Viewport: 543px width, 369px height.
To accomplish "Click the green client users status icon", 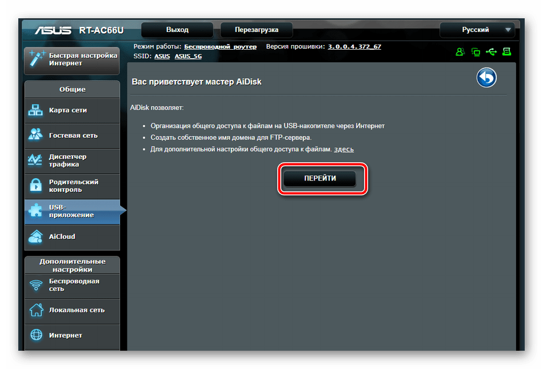I will click(x=460, y=52).
